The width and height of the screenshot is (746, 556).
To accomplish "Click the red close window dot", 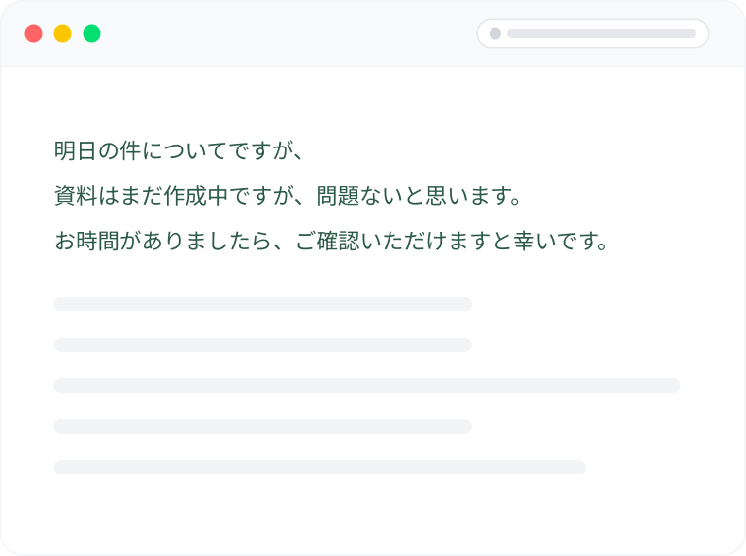I will pos(34,34).
